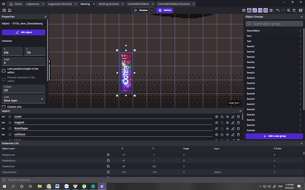305x190 pixels.
Task: Select the OptionButton row in Instances List
Action: pyautogui.click(x=152, y=172)
